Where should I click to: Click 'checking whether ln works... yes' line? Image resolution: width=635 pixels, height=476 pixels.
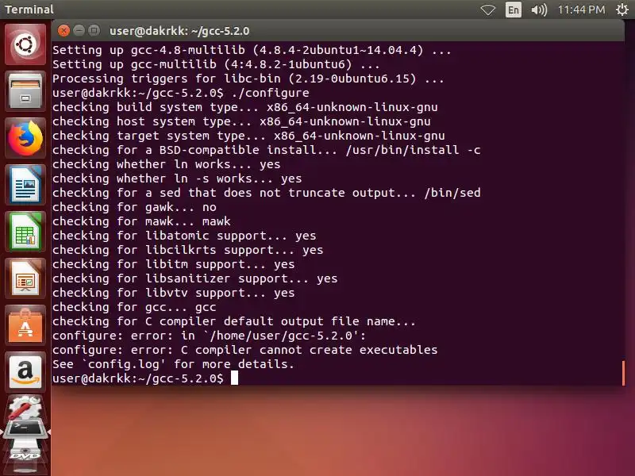coord(167,164)
